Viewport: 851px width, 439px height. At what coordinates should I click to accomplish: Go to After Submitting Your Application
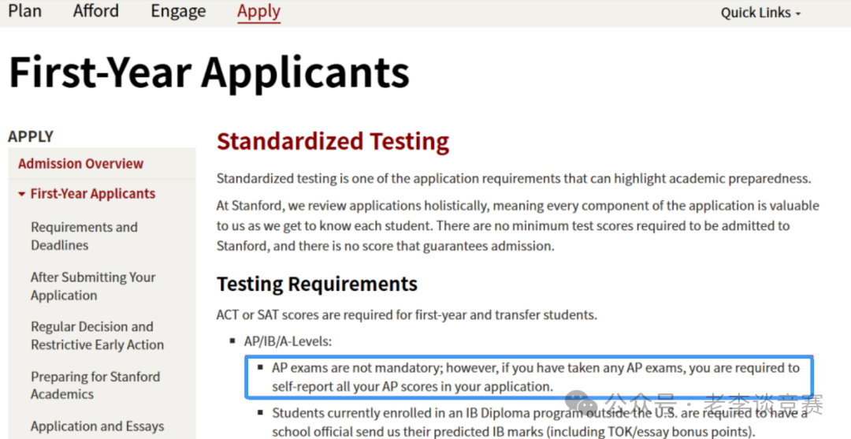tap(93, 286)
